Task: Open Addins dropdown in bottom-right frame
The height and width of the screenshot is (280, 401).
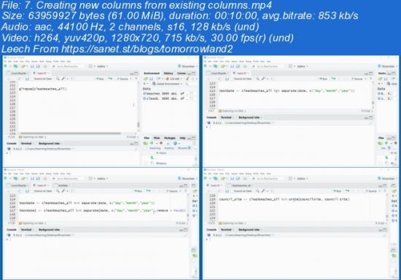Action: 303,179
